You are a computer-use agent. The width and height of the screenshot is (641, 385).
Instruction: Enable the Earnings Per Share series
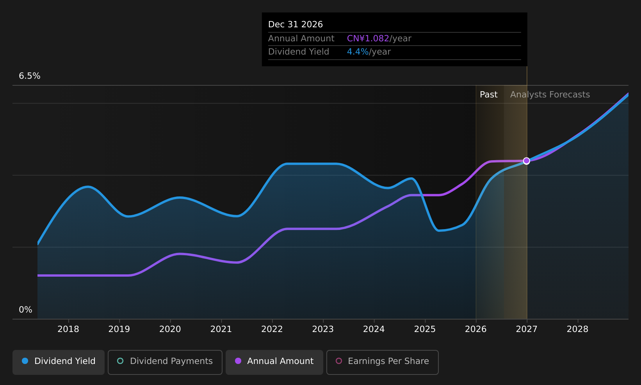tap(383, 362)
